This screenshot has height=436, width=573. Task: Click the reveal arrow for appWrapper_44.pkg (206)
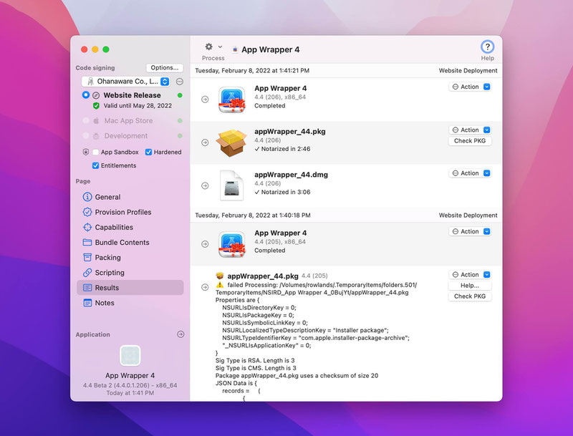coord(205,142)
